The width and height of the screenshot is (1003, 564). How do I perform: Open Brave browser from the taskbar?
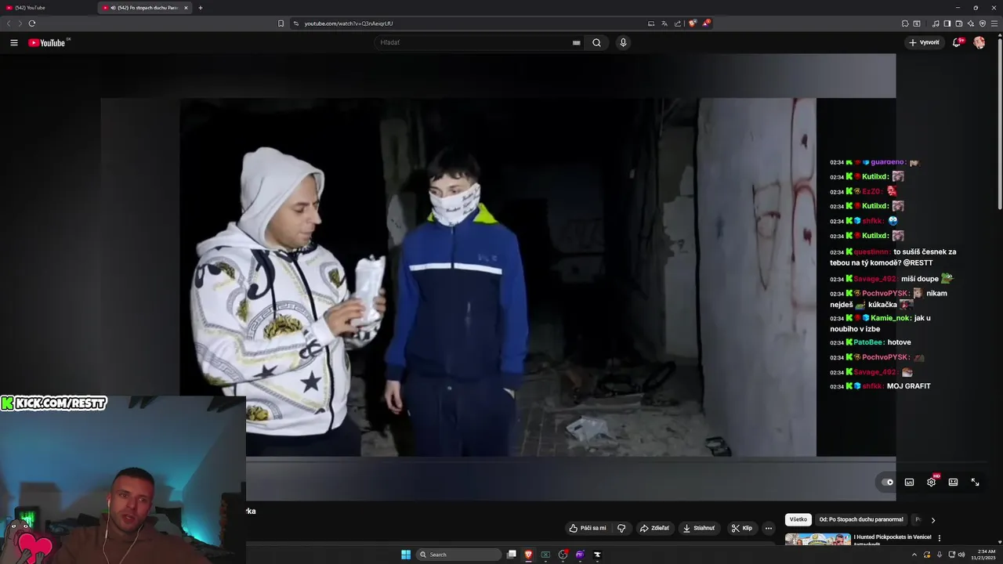(x=528, y=555)
